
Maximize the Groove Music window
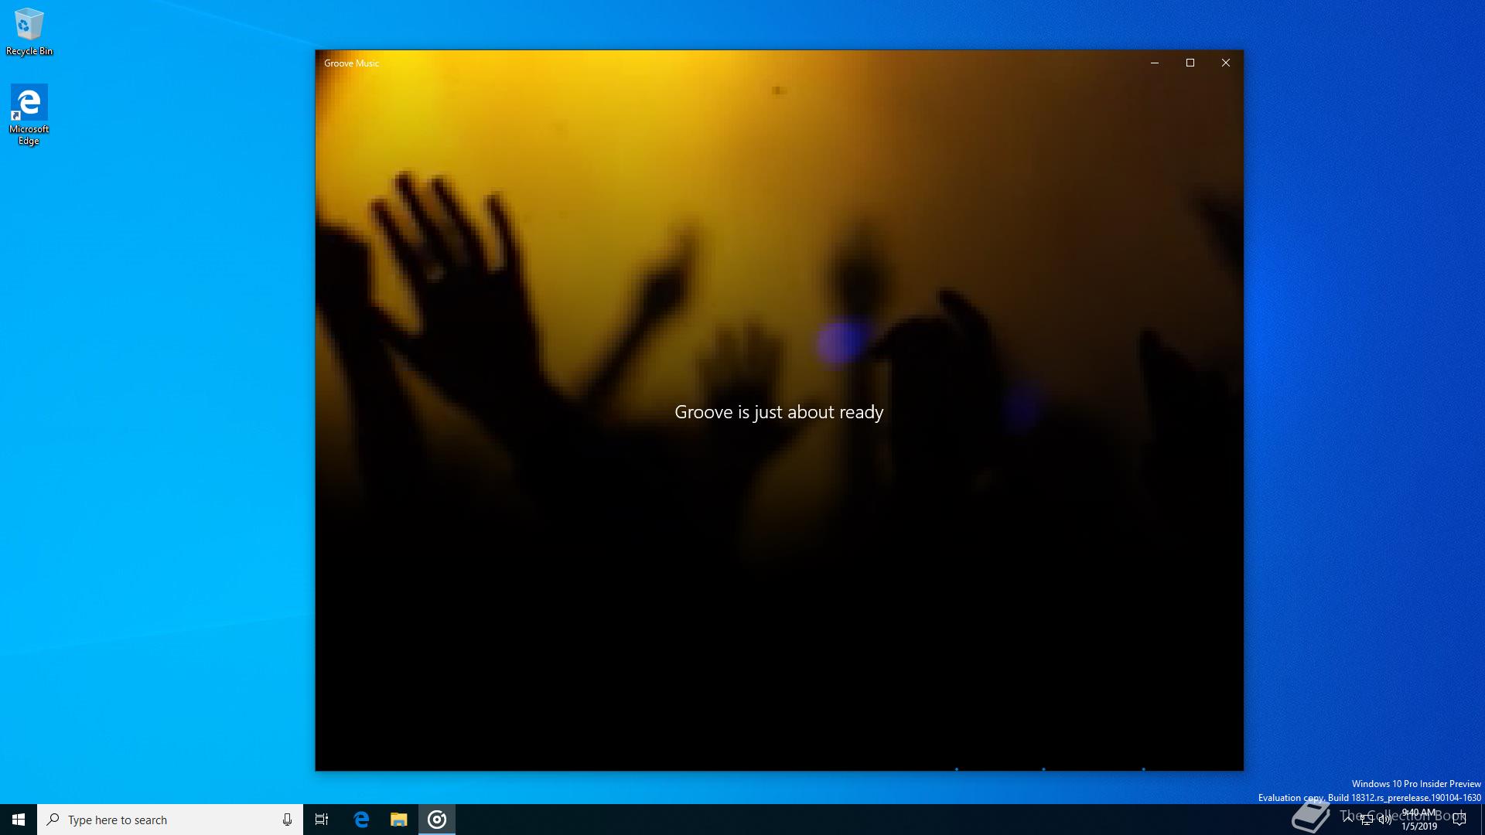click(1190, 63)
